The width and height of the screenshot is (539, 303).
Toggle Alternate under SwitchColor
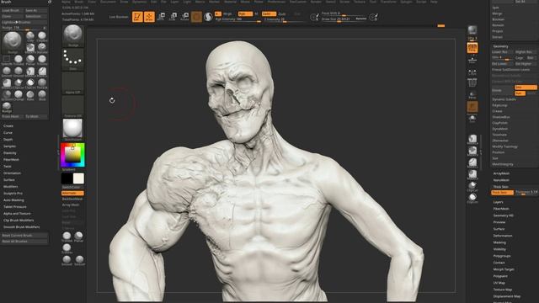[x=72, y=194]
